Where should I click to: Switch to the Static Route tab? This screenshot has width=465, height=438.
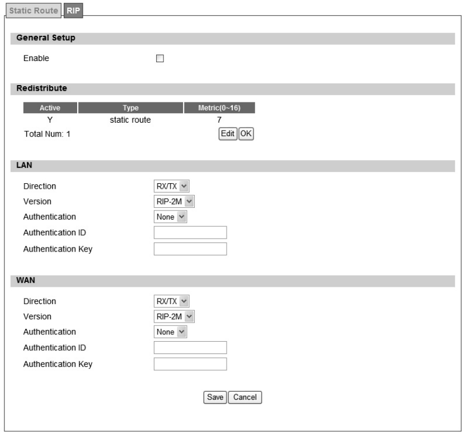tap(34, 11)
